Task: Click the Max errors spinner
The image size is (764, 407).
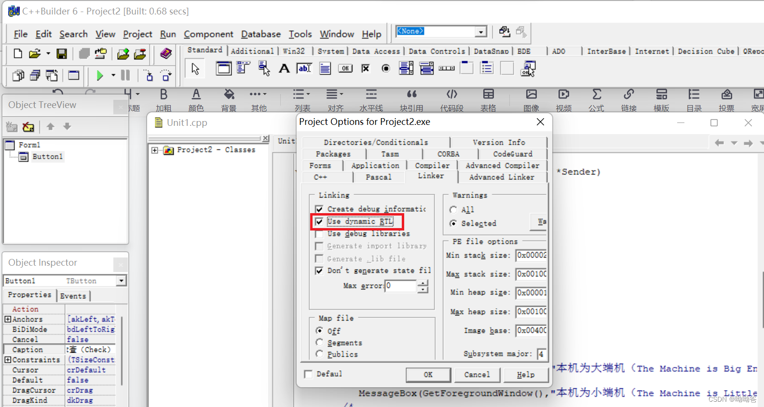Action: 423,286
